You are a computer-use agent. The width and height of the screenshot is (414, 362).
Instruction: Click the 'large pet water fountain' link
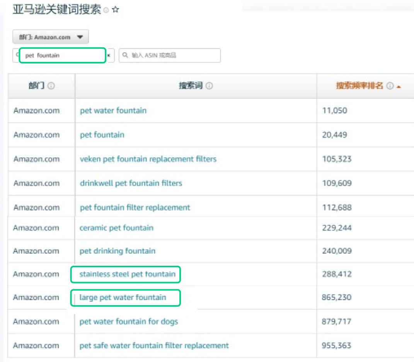tap(123, 297)
